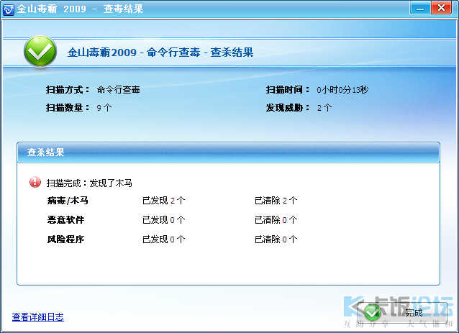Click the Kingsoft shield icon in title bar

[8, 9]
